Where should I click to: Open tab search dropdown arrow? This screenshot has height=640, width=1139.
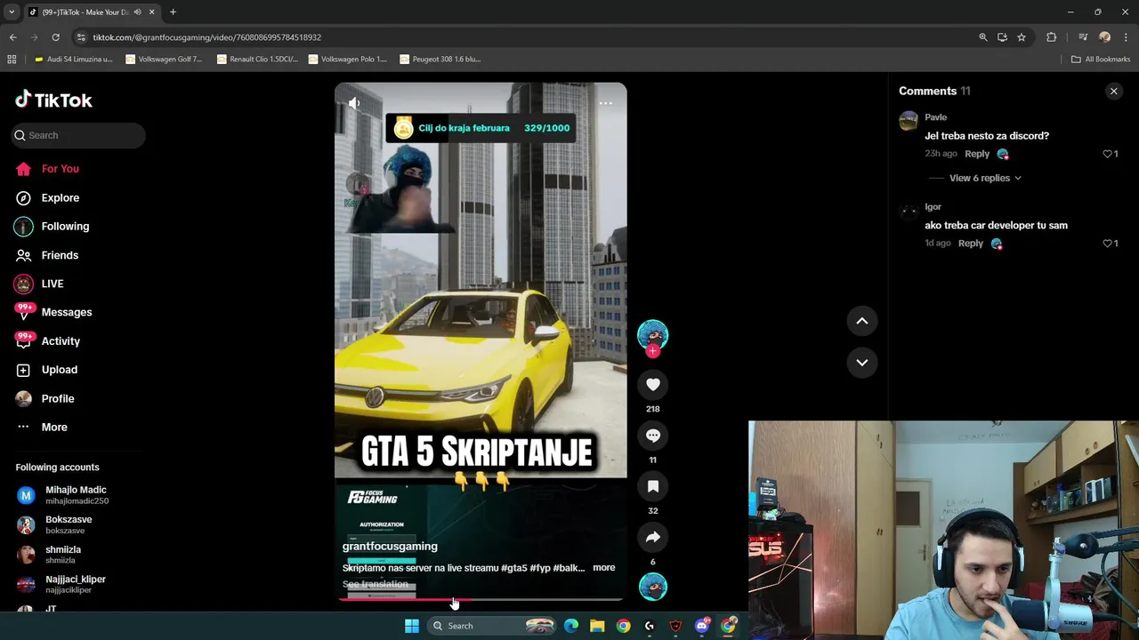12,12
